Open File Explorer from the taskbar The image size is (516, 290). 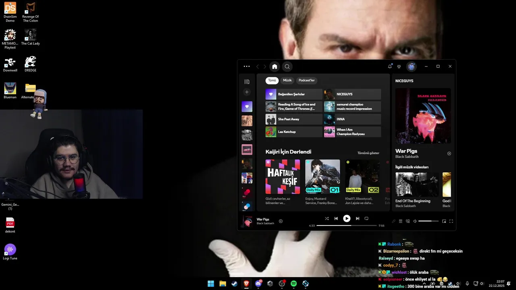pos(223,284)
